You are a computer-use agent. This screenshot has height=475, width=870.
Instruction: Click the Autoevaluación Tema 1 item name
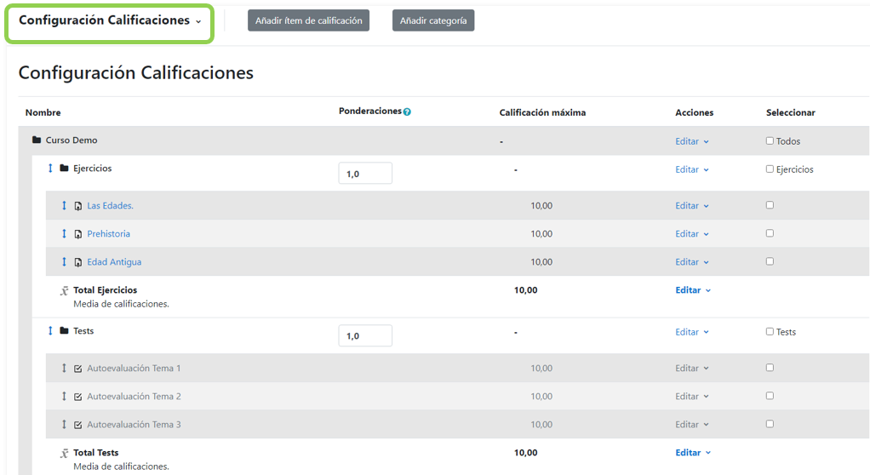click(134, 369)
